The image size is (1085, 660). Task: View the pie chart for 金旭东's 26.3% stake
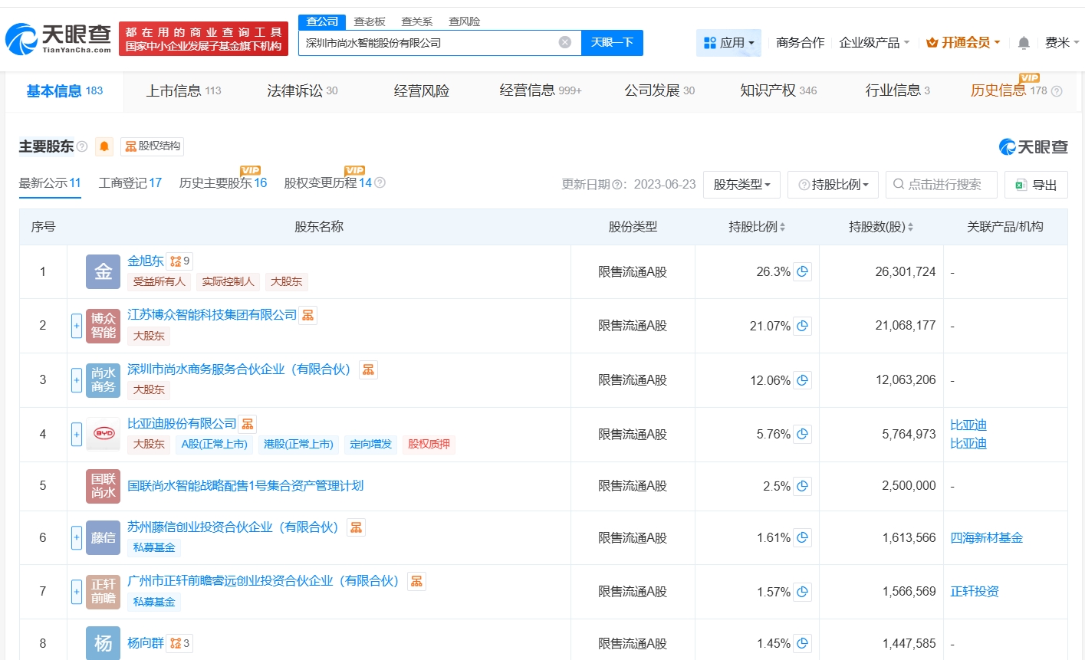point(802,271)
